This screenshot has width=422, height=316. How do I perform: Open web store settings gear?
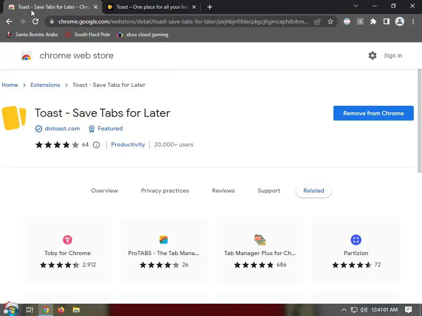pos(373,56)
